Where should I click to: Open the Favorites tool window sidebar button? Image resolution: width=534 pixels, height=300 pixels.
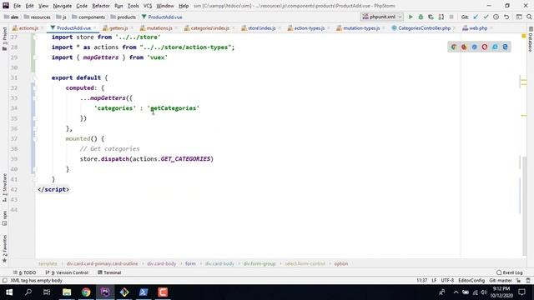[x=4, y=248]
